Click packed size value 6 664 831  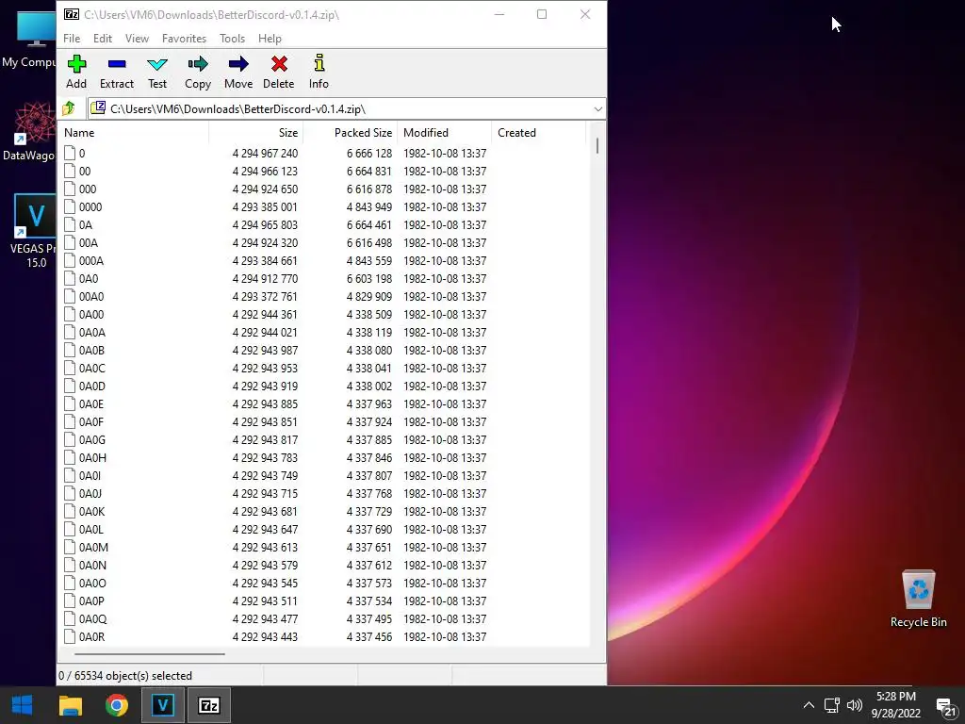tap(368, 172)
